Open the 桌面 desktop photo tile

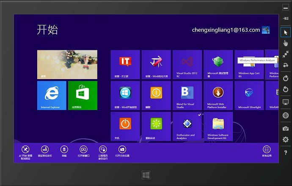(67, 65)
